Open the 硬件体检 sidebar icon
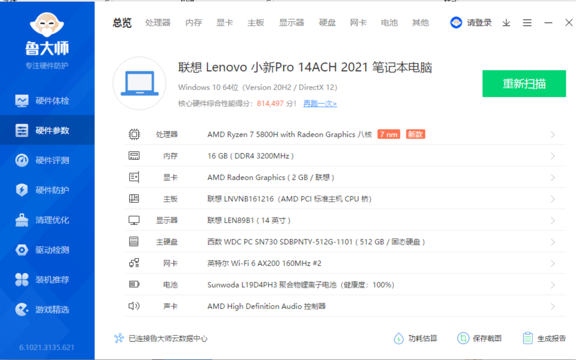Image resolution: width=576 pixels, height=360 pixels. click(x=22, y=101)
